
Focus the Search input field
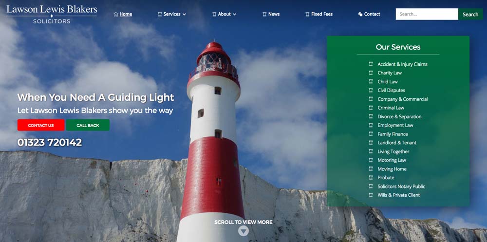[427, 14]
